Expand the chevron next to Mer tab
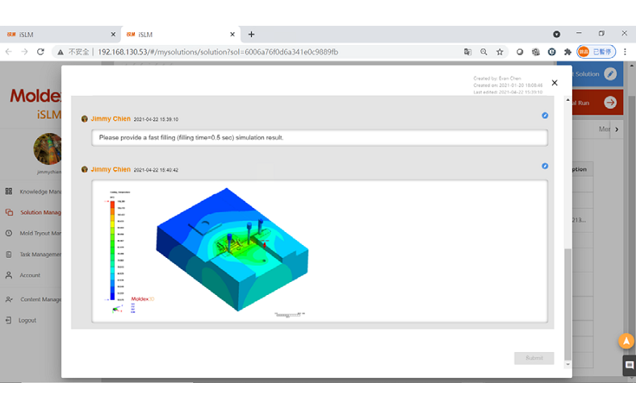636x415 pixels. click(617, 130)
